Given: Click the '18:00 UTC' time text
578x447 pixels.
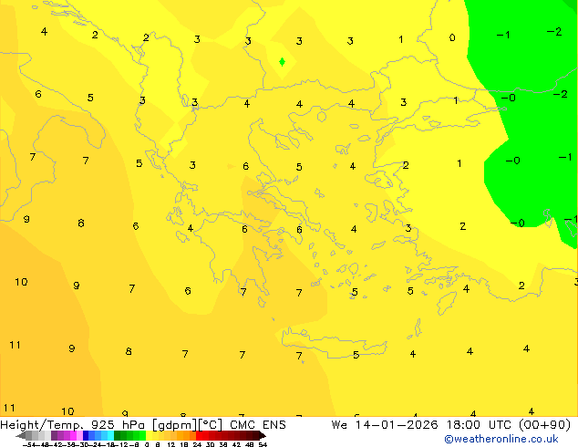Looking at the screenshot, I should pyautogui.click(x=479, y=425).
